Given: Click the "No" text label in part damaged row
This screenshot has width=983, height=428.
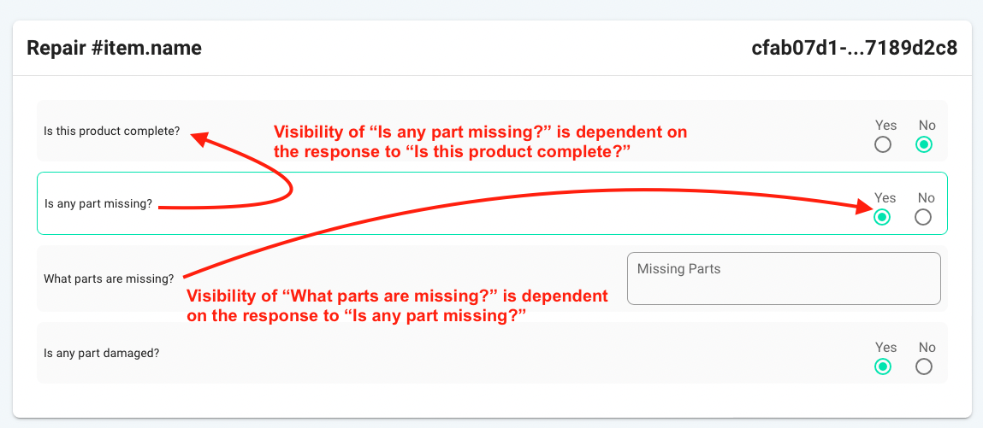Looking at the screenshot, I should pos(927,348).
